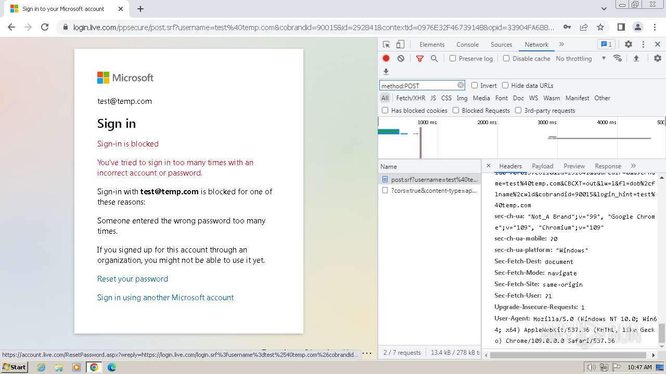
Task: Open network search magnifier
Action: 434,59
